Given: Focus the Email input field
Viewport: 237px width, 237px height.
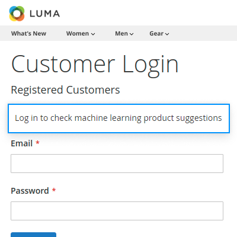Looking at the screenshot, I should coord(117,164).
